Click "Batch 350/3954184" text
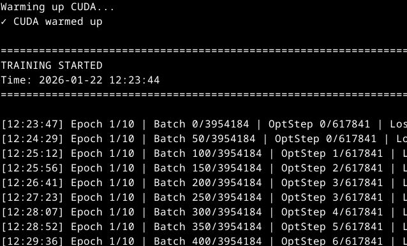The width and height of the screenshot is (407, 246). coord(208,227)
